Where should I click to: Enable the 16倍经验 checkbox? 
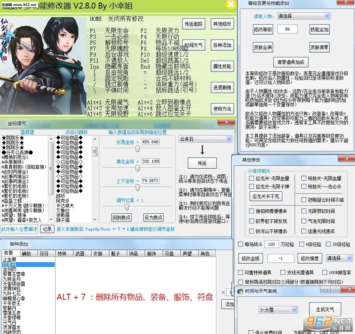(x=328, y=244)
